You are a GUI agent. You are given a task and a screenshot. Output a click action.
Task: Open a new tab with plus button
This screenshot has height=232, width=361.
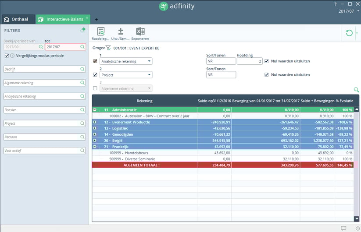point(97,19)
